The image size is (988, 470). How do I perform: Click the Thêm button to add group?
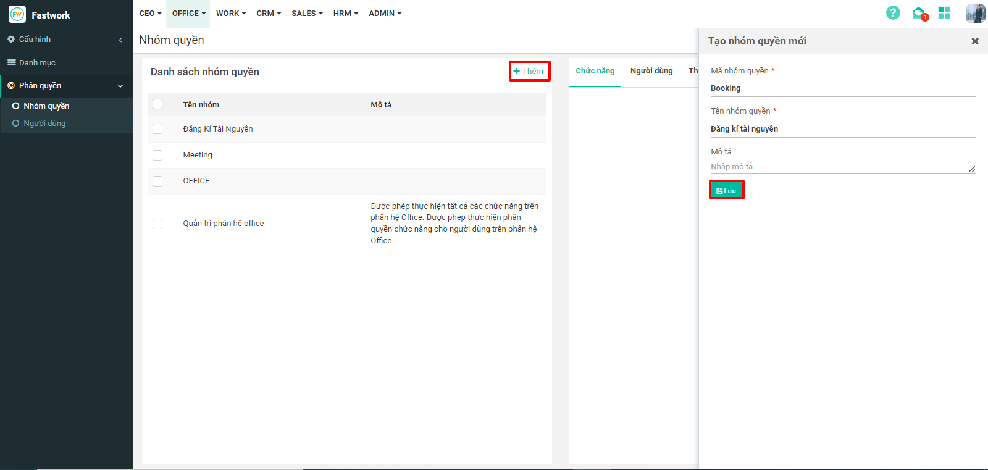(529, 71)
